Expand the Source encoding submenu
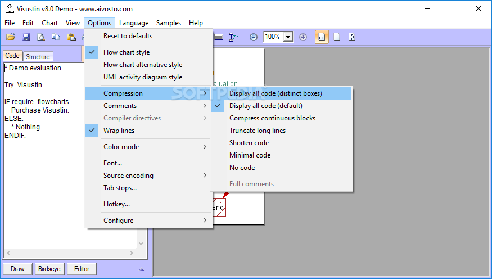This screenshot has width=492, height=279. (147, 175)
